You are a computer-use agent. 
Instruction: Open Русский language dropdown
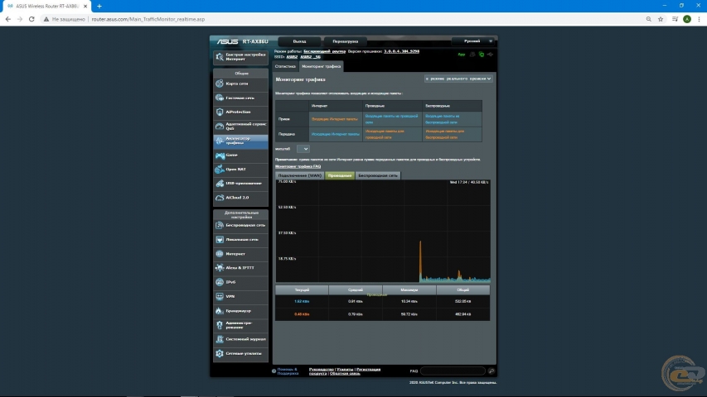[472, 41]
